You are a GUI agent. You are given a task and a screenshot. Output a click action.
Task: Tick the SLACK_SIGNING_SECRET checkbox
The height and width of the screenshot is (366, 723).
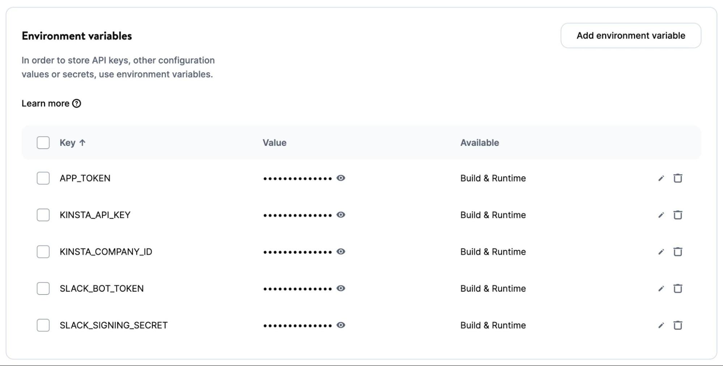pyautogui.click(x=43, y=325)
